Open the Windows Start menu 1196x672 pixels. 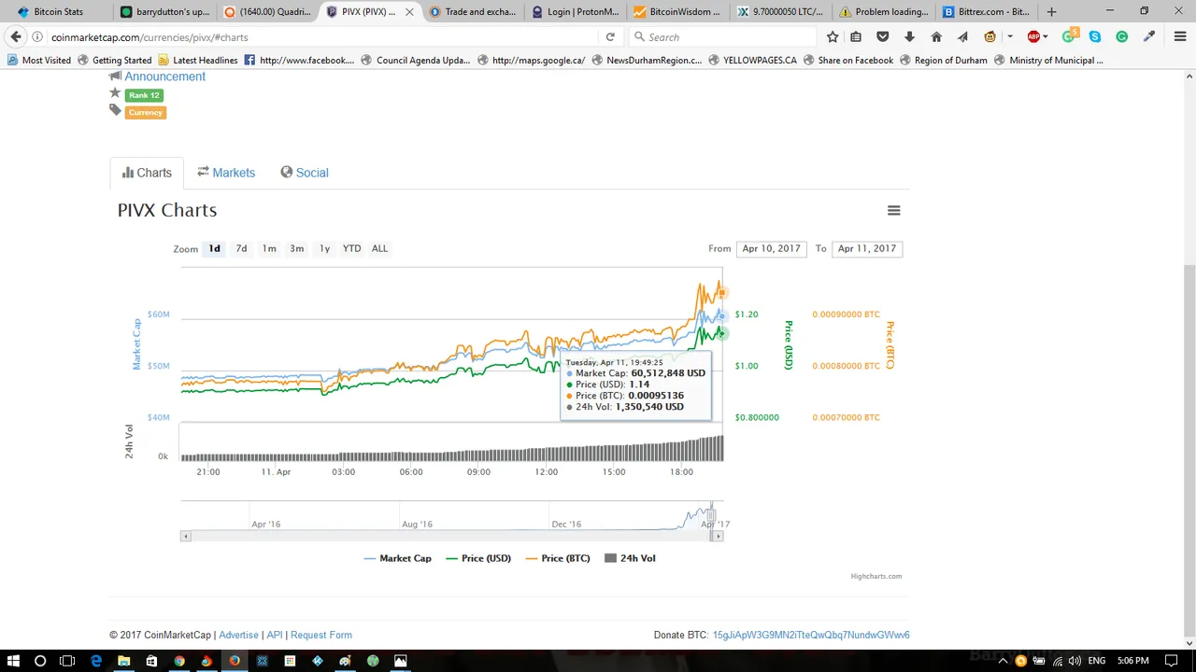coord(13,661)
